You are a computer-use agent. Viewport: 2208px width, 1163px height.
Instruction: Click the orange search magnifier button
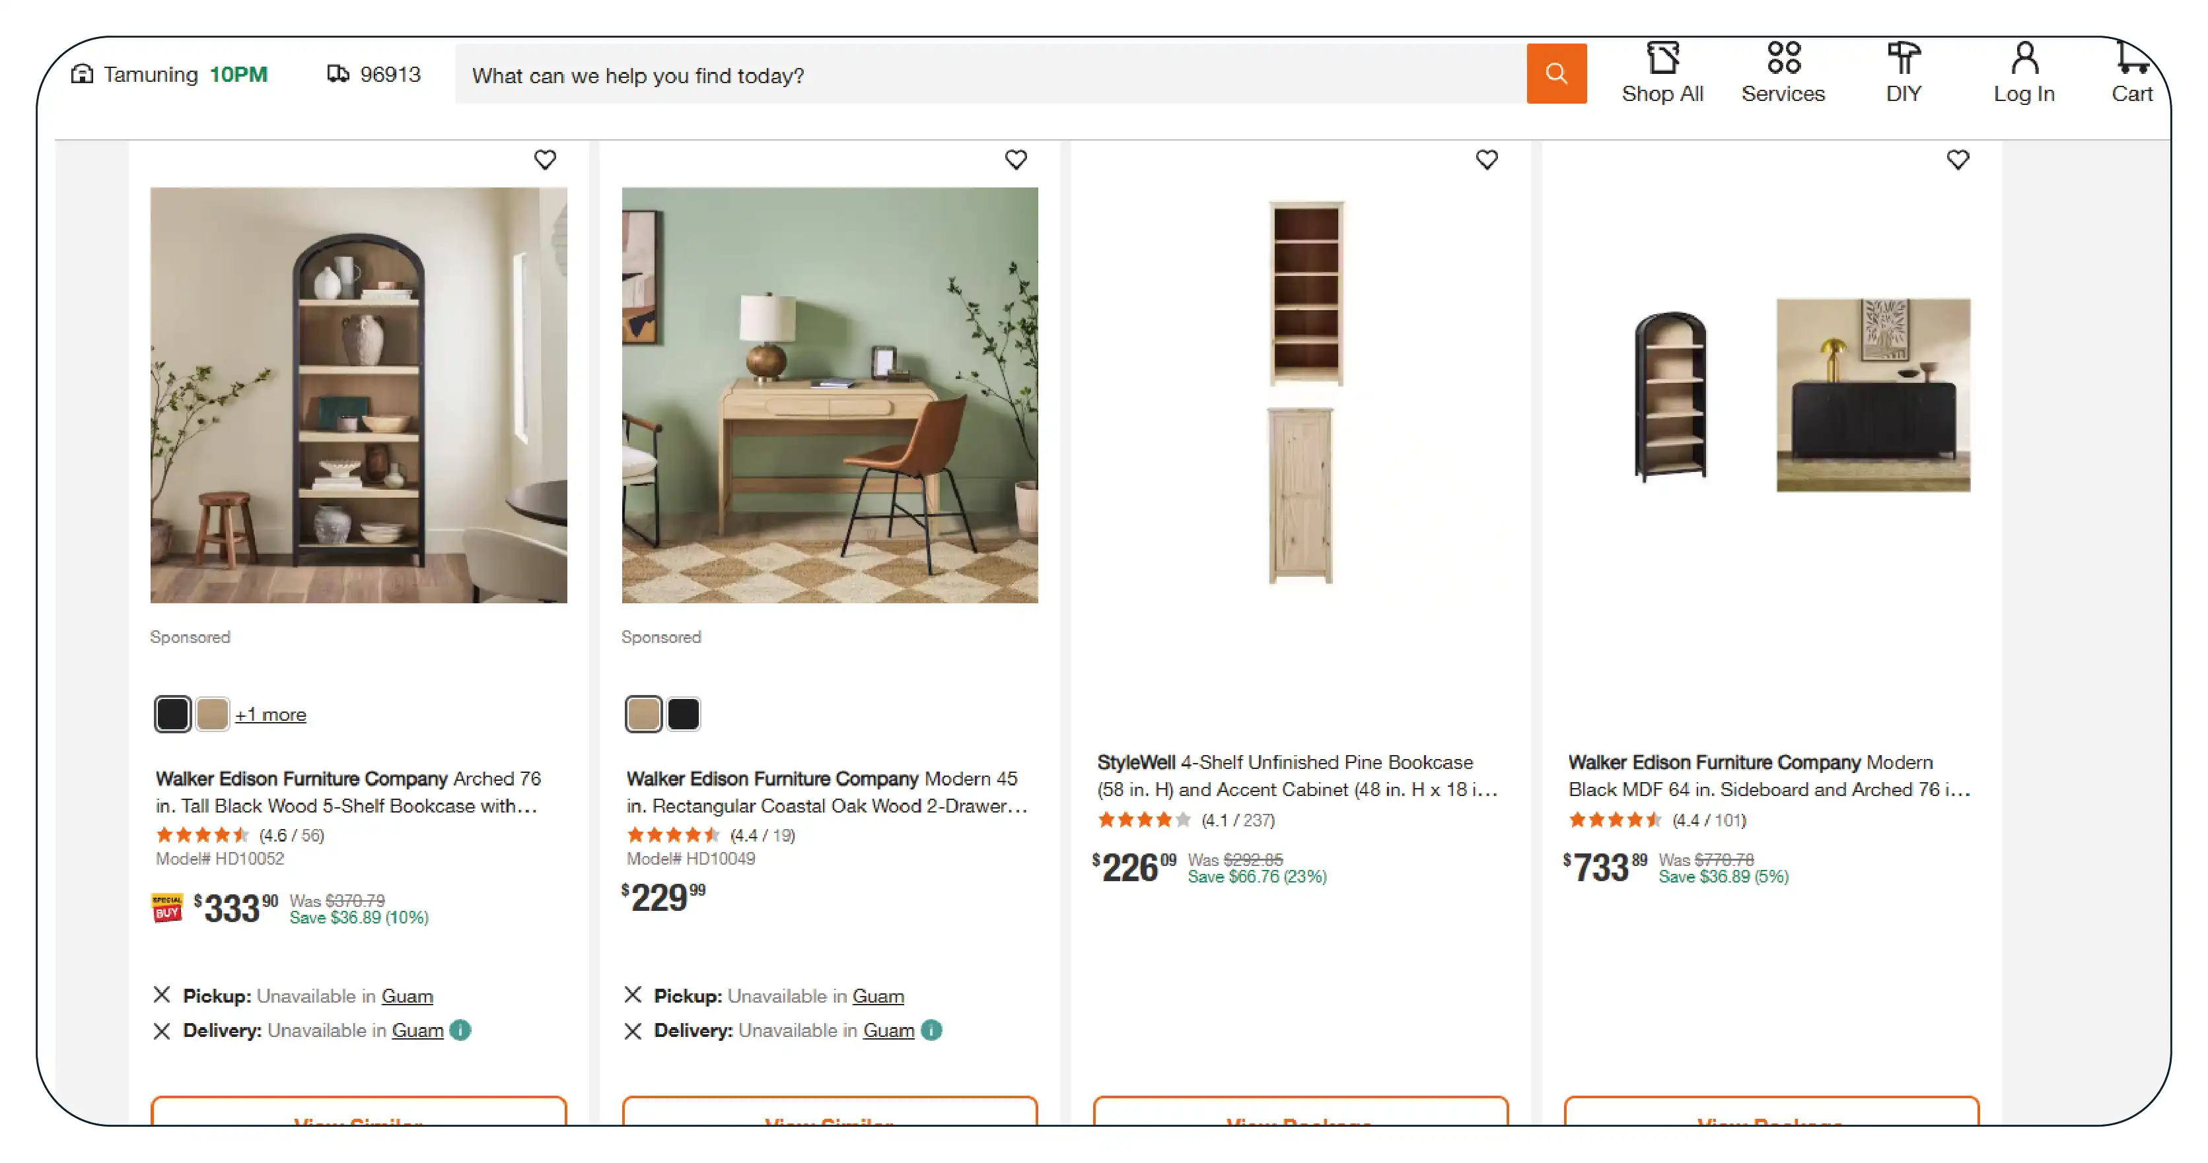point(1555,74)
